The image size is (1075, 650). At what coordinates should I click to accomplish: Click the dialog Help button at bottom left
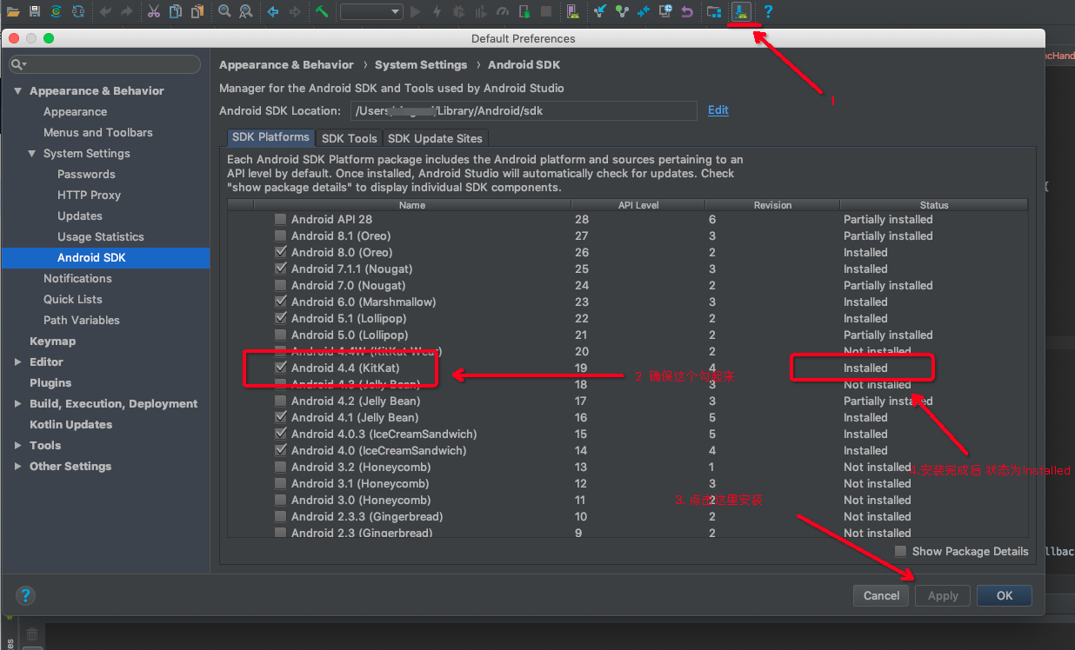tap(26, 595)
